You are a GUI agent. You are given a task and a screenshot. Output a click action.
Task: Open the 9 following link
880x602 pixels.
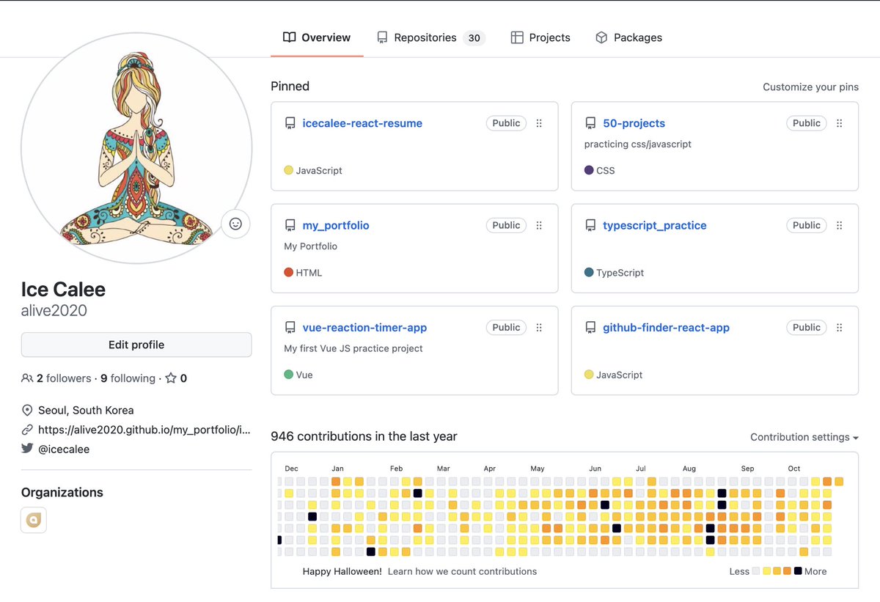click(128, 378)
